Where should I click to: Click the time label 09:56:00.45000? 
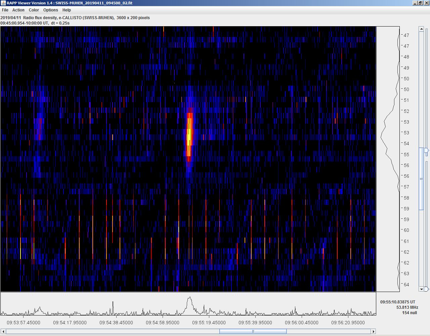pos(302,323)
